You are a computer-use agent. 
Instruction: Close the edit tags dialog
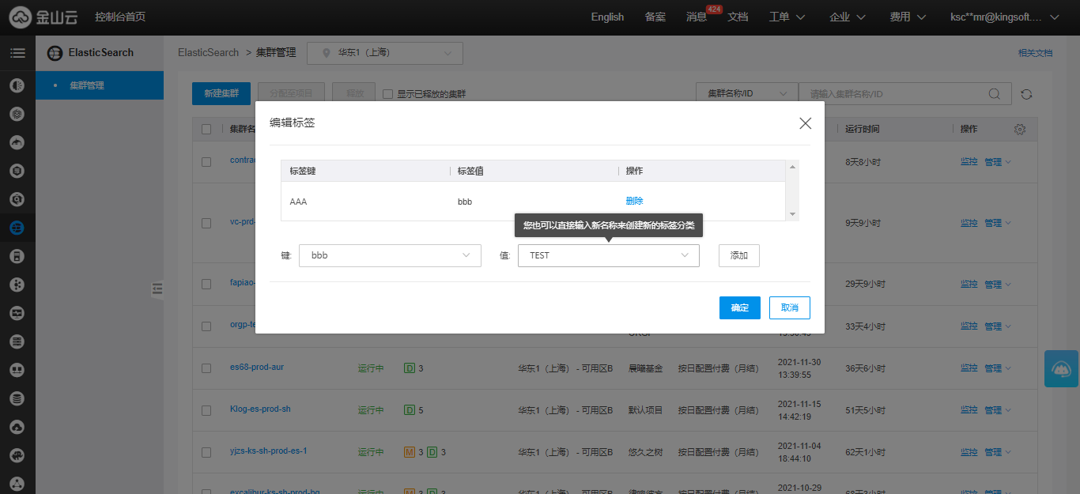(805, 123)
